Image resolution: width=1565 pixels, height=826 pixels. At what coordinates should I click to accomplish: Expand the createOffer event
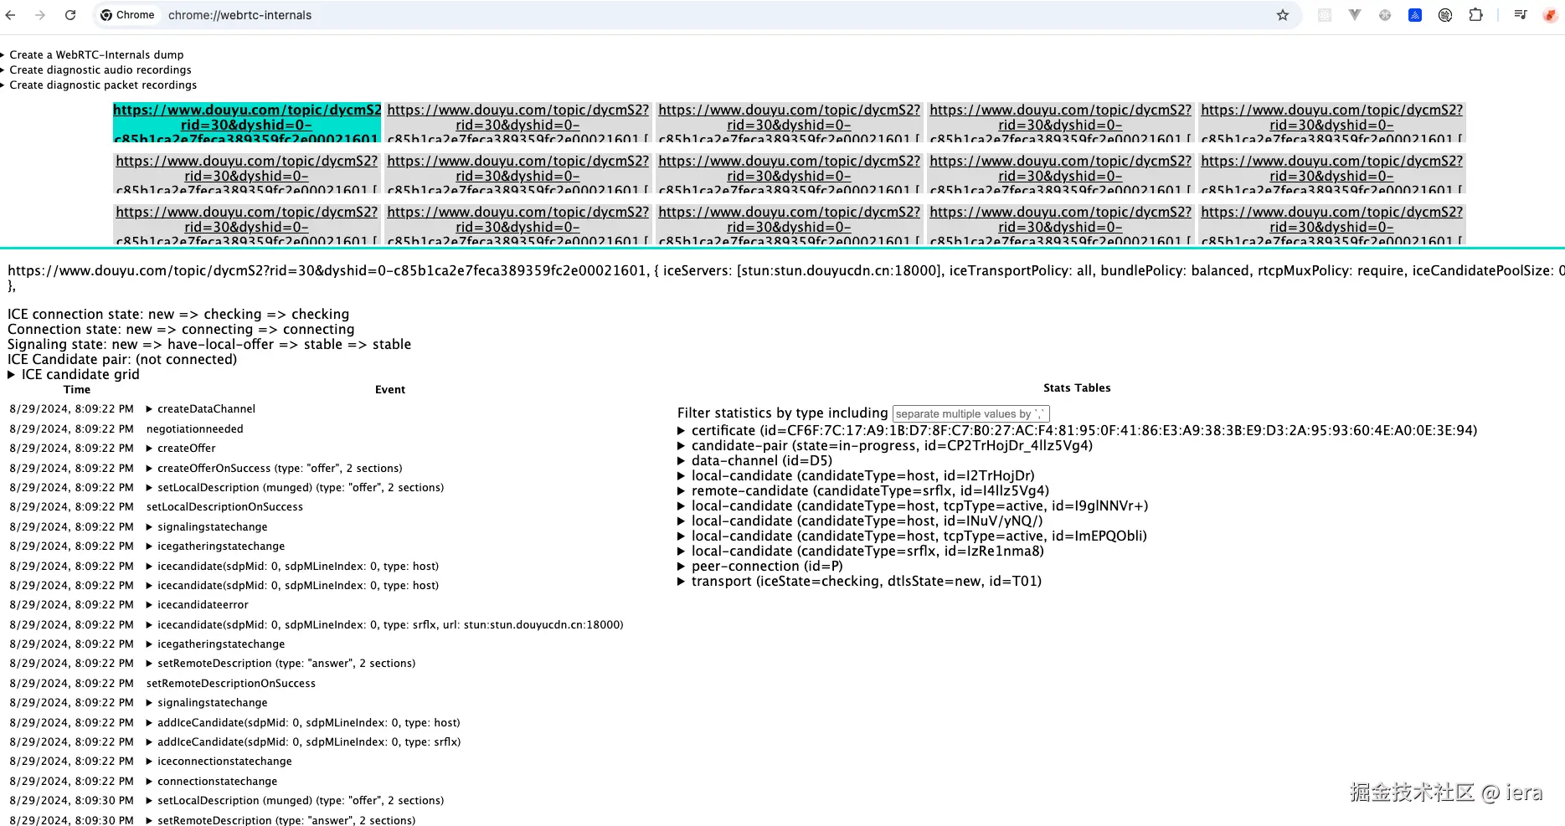pos(181,449)
